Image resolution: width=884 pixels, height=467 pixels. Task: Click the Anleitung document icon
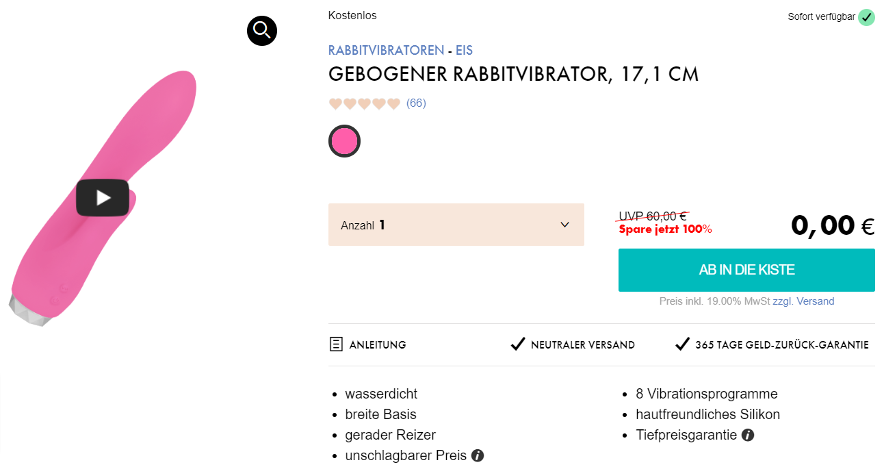[336, 344]
